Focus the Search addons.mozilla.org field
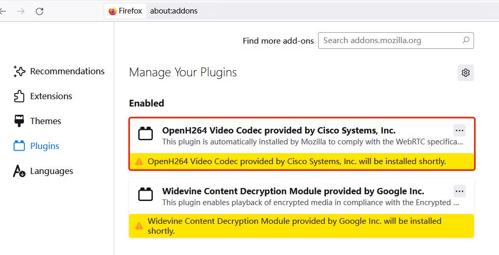 point(390,40)
